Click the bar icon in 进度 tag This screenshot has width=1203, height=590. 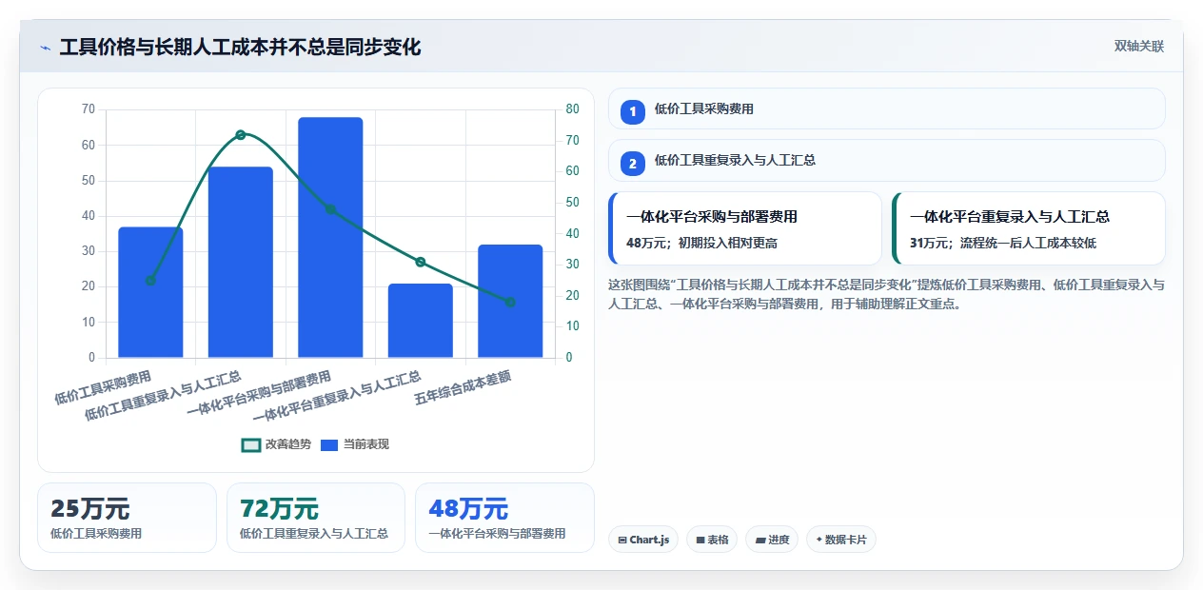point(760,540)
